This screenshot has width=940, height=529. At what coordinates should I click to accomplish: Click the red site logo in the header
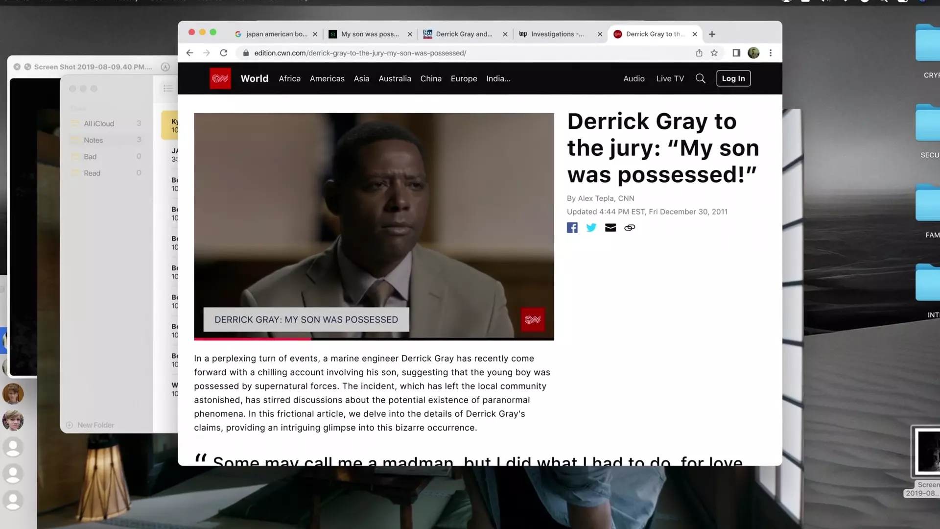tap(220, 78)
